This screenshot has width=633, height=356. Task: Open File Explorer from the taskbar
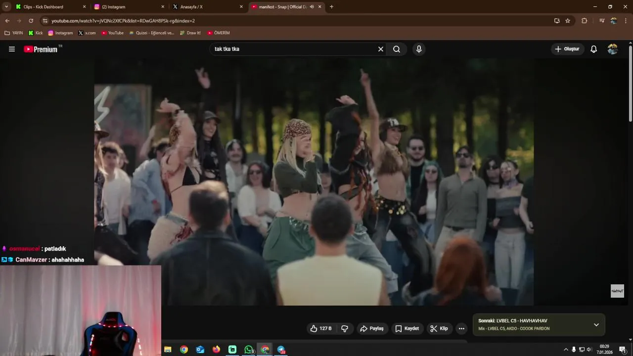168,350
